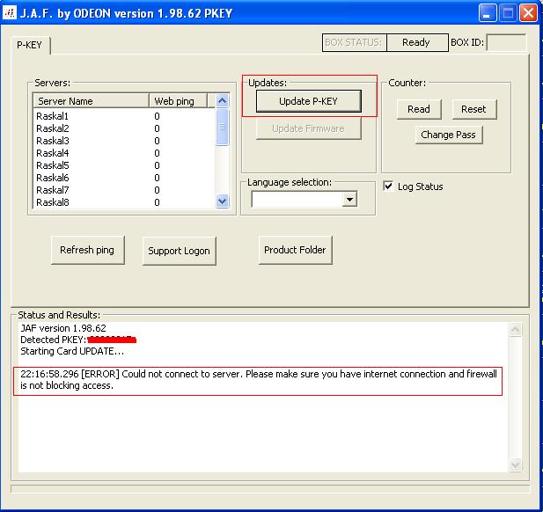
Task: Click the JAF application icon in title bar
Action: tap(10, 13)
